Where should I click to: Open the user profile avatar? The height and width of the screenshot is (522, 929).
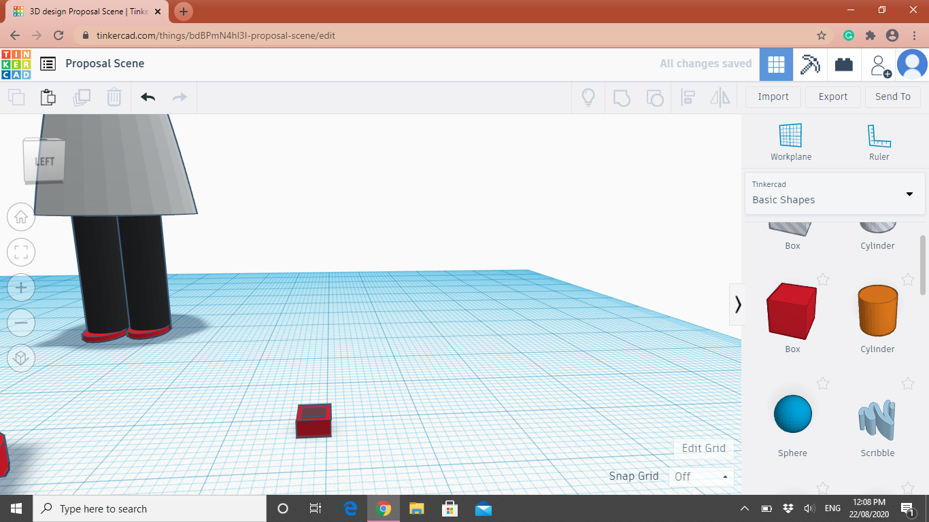[x=912, y=65]
